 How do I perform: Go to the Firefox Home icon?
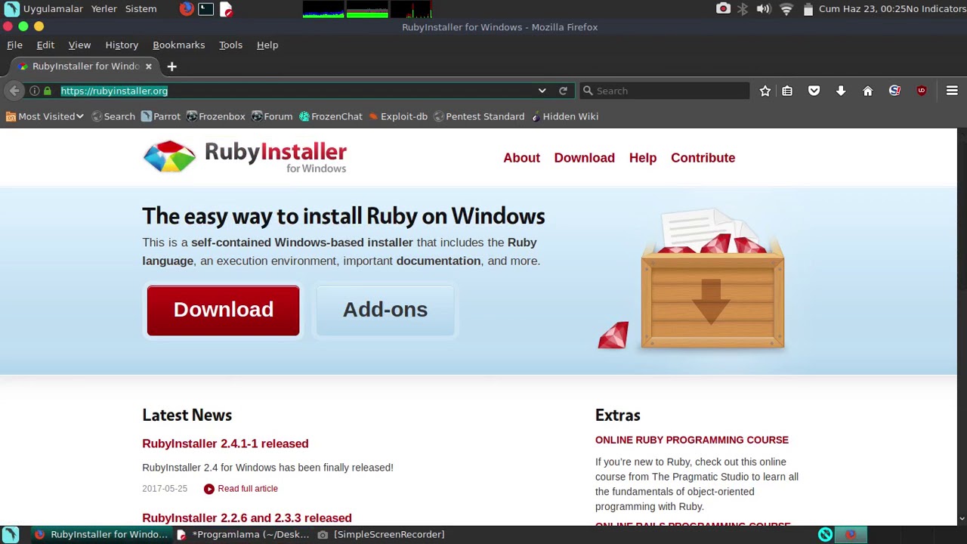(867, 91)
